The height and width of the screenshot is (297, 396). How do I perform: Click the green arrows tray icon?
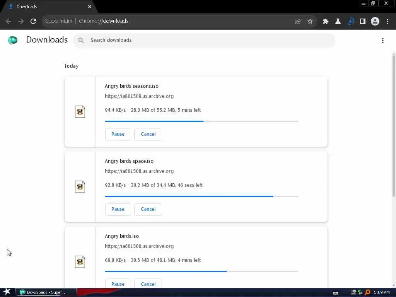360,292
